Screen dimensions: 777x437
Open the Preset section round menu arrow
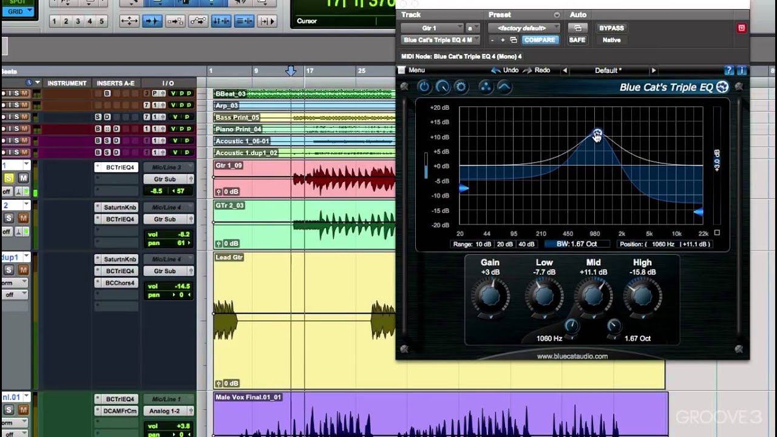pos(557,15)
